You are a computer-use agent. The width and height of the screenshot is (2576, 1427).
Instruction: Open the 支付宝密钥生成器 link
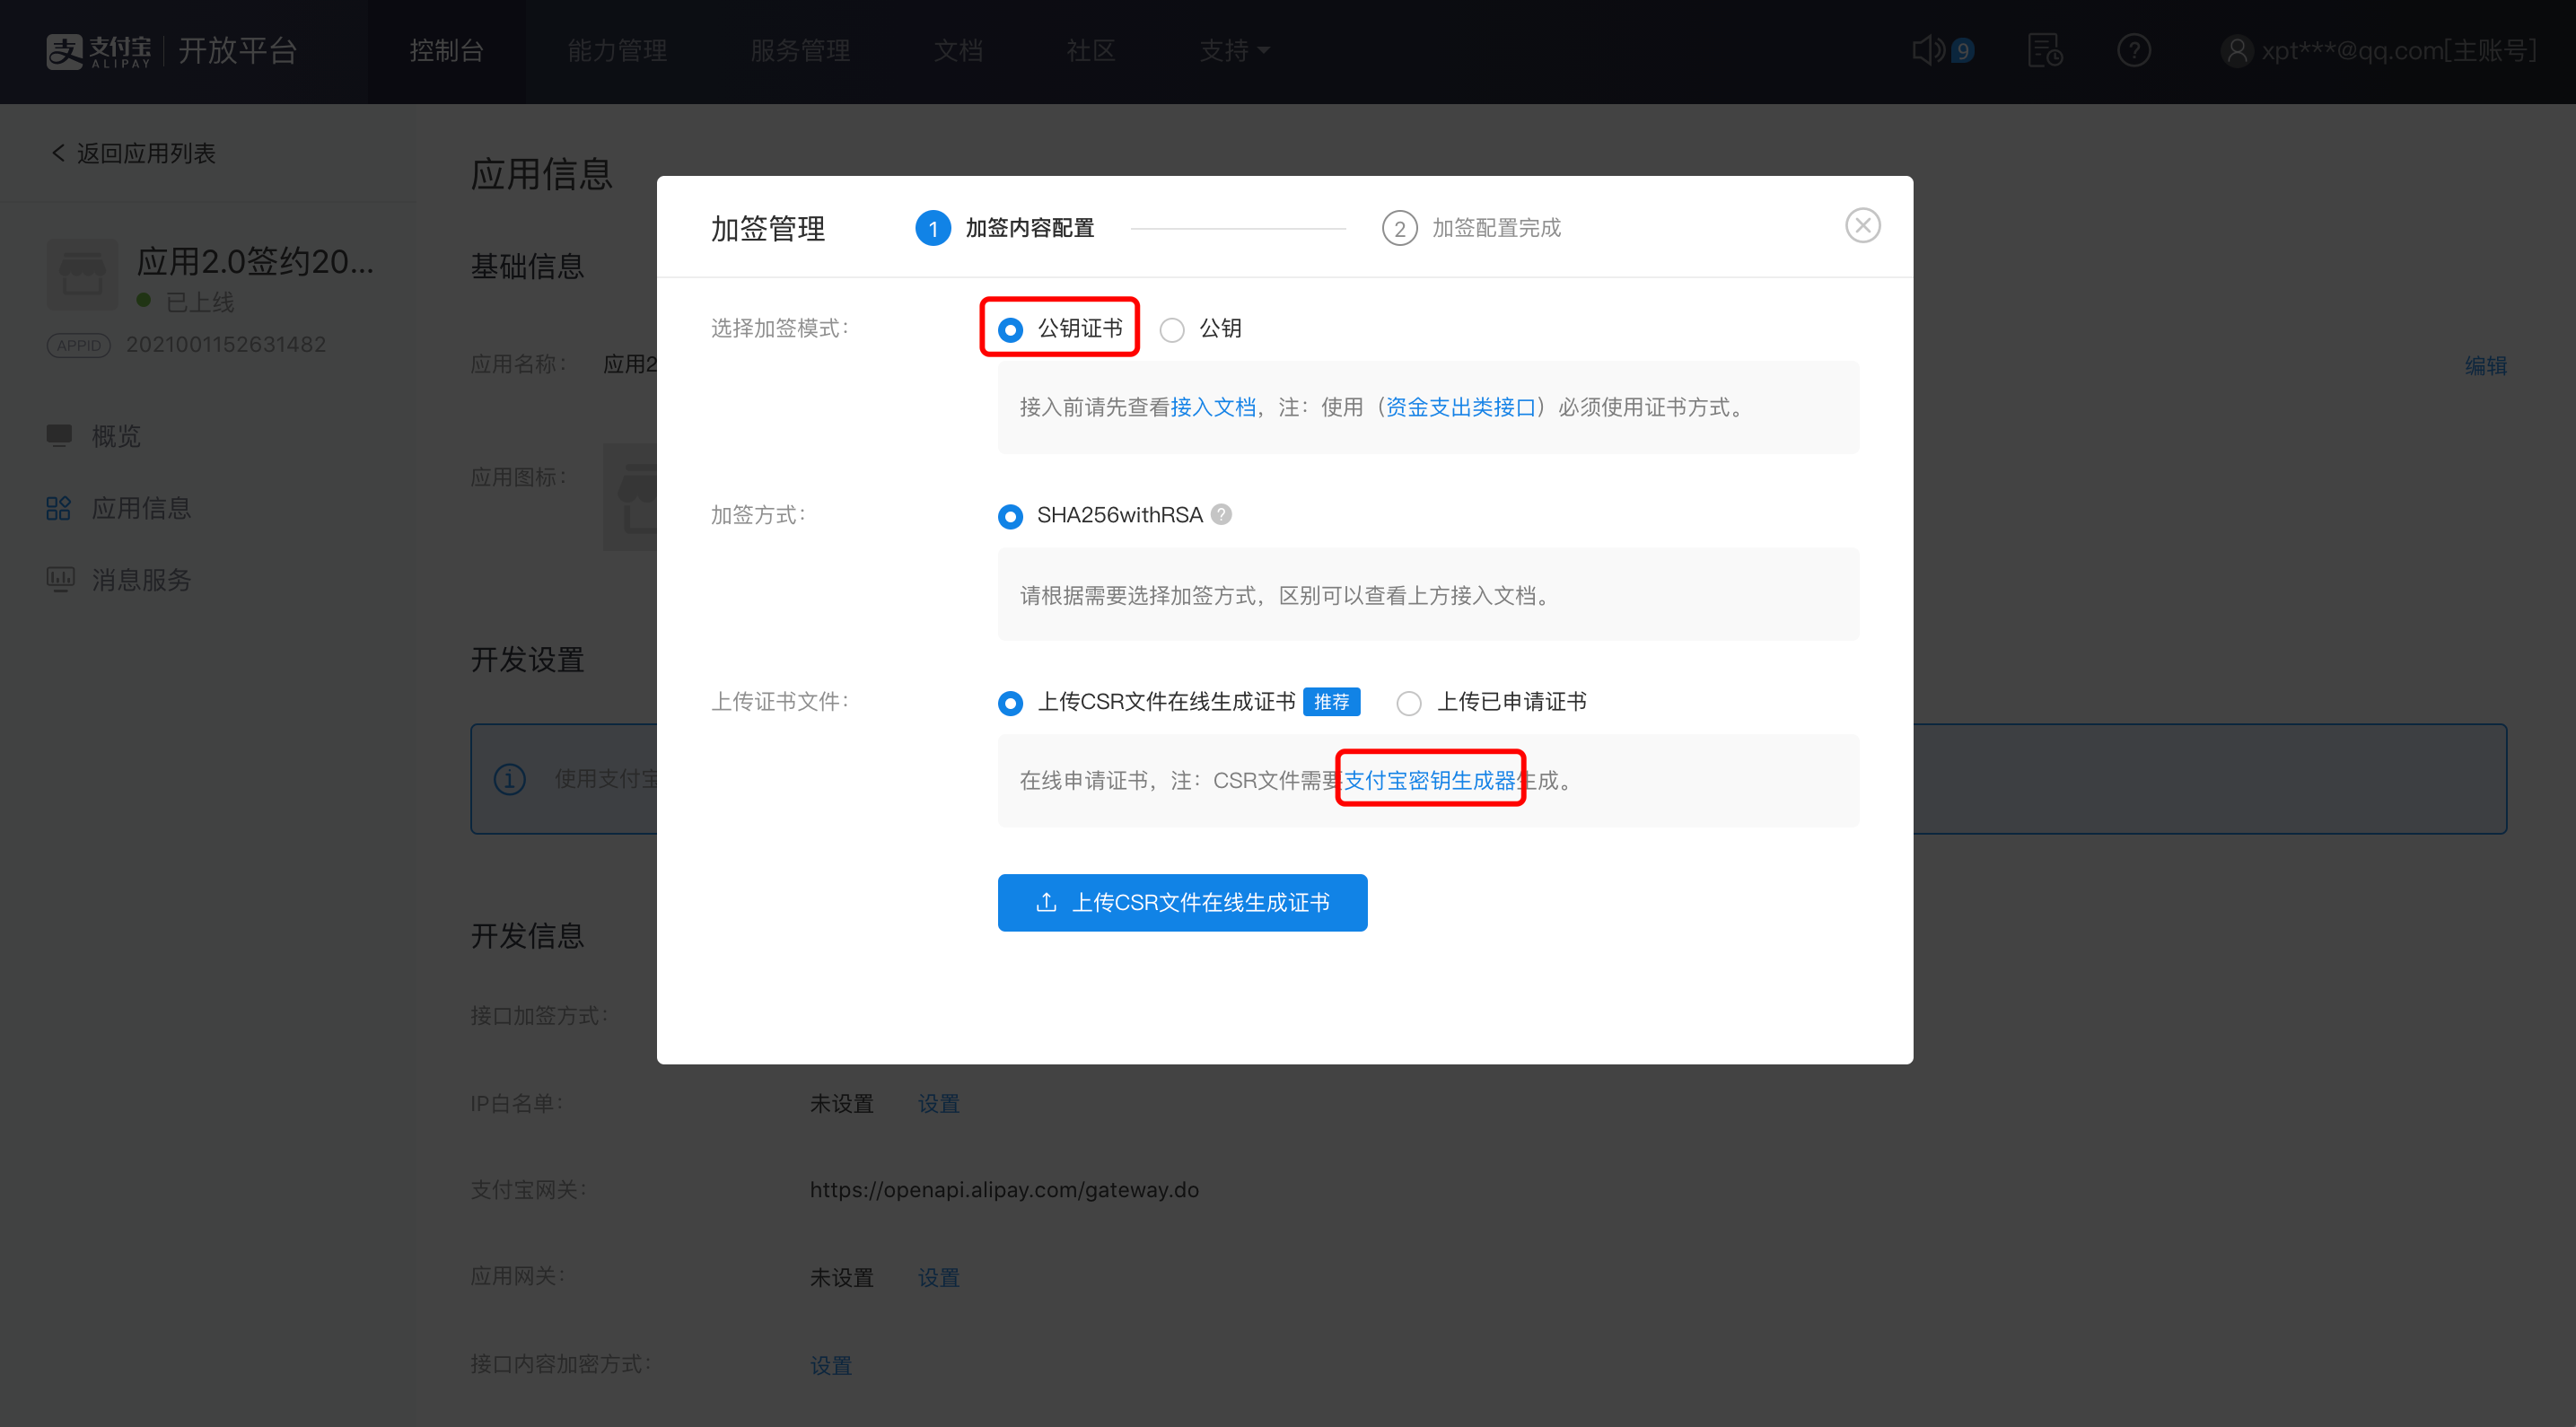[x=1430, y=780]
